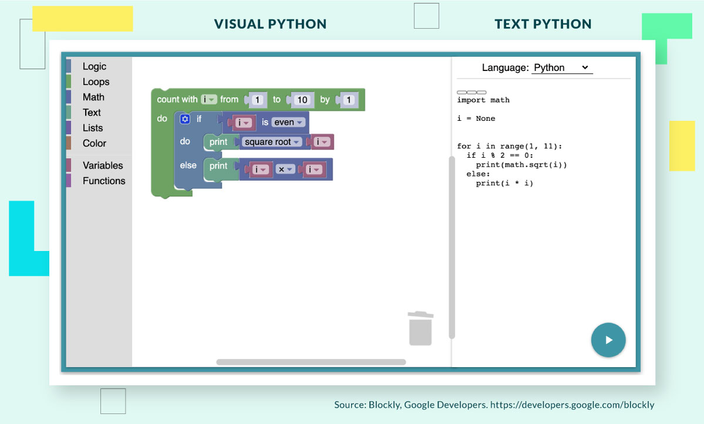
Task: Click the 'to' value field showing 10
Action: pos(302,100)
